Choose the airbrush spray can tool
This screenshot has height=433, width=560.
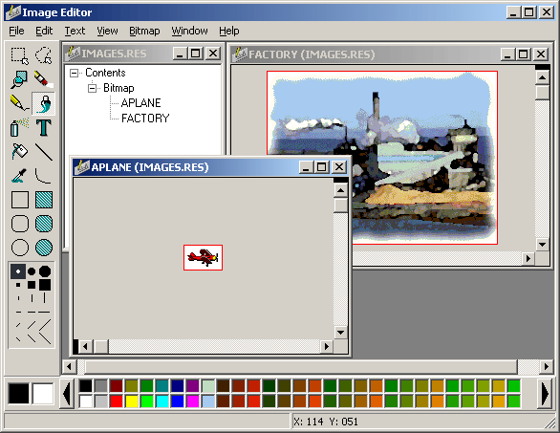coord(20,127)
